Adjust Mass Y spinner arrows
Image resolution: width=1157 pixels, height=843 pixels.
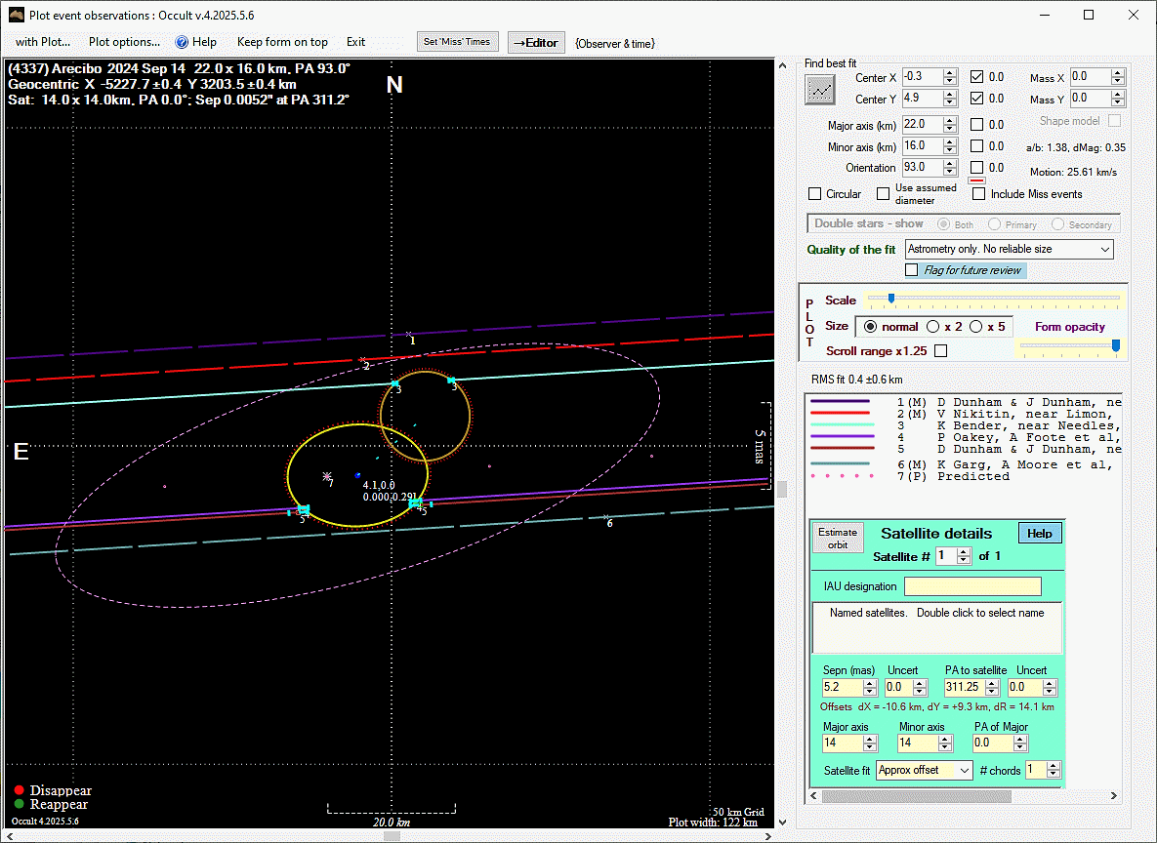(1118, 99)
